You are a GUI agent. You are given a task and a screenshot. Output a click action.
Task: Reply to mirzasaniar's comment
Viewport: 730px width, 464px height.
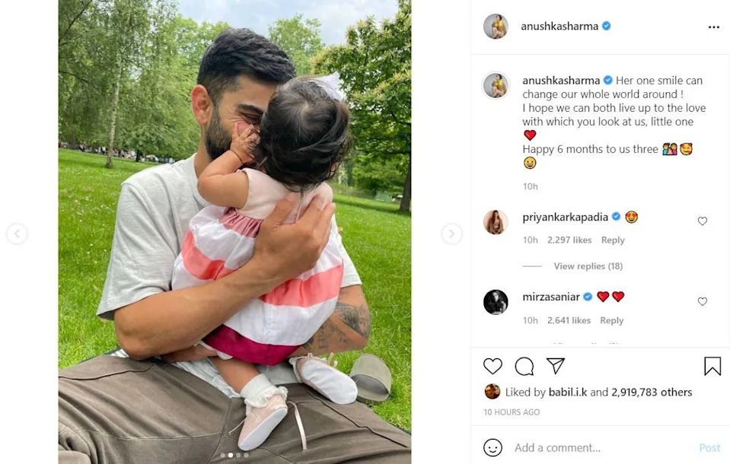click(611, 321)
